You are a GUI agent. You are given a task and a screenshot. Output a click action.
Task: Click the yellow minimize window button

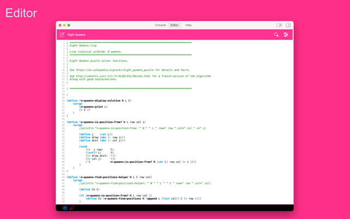64,25
